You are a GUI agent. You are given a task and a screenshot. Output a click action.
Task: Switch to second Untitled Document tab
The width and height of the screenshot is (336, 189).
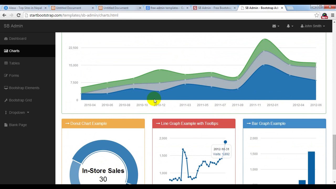(x=120, y=8)
